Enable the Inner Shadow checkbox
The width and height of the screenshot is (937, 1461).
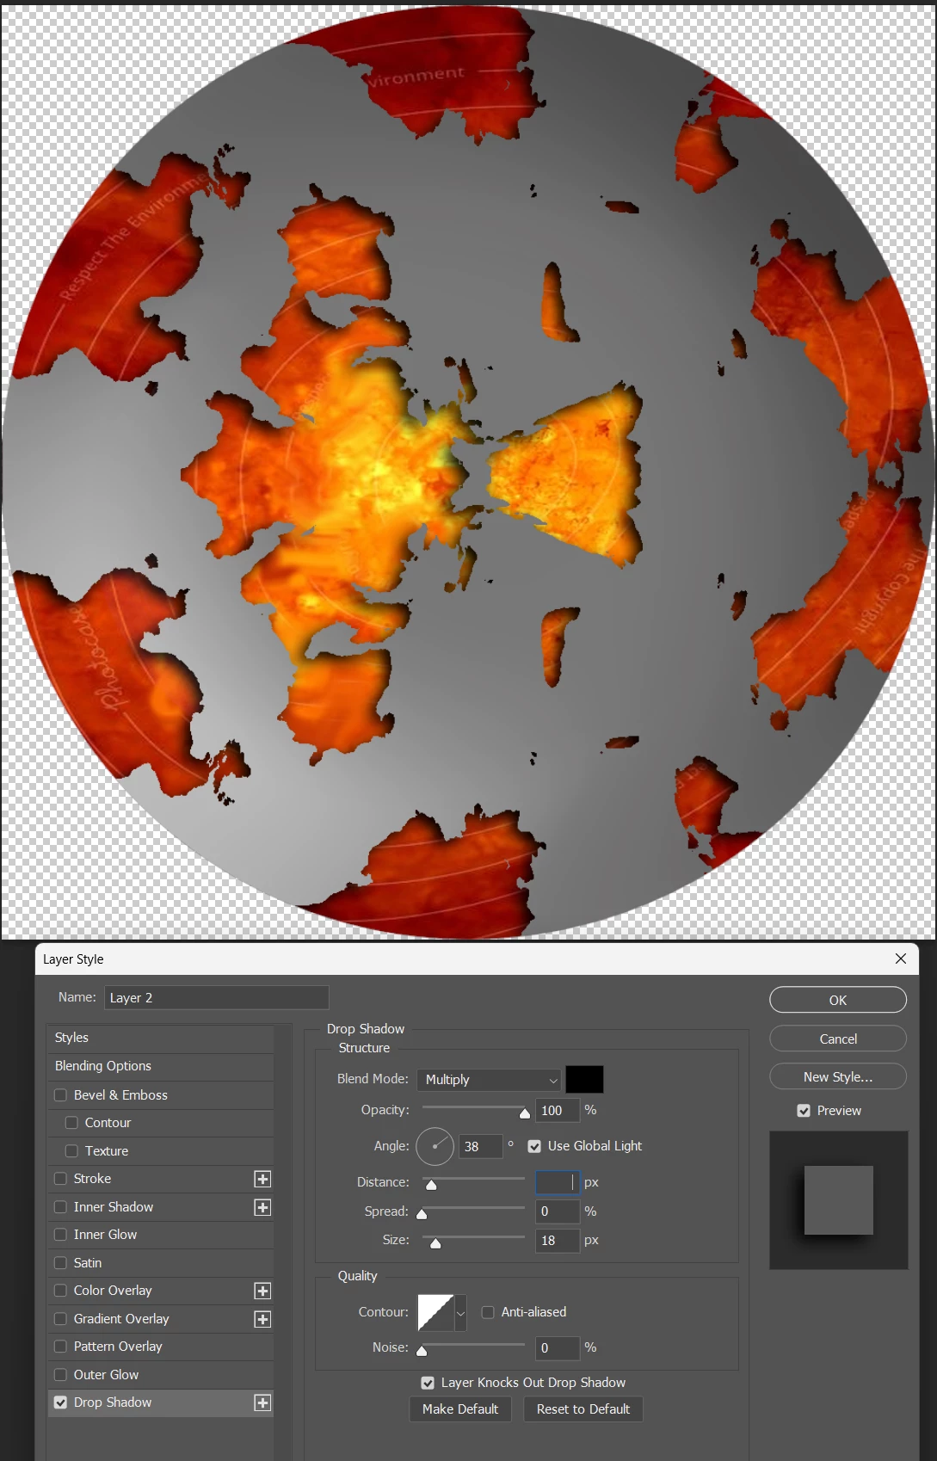click(60, 1207)
